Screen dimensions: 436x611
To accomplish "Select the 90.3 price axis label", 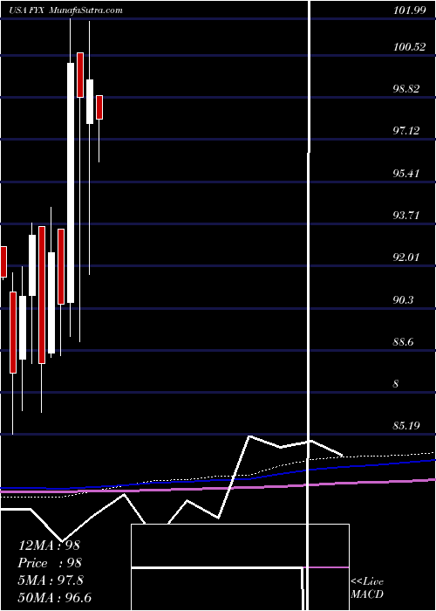I will click(x=403, y=300).
